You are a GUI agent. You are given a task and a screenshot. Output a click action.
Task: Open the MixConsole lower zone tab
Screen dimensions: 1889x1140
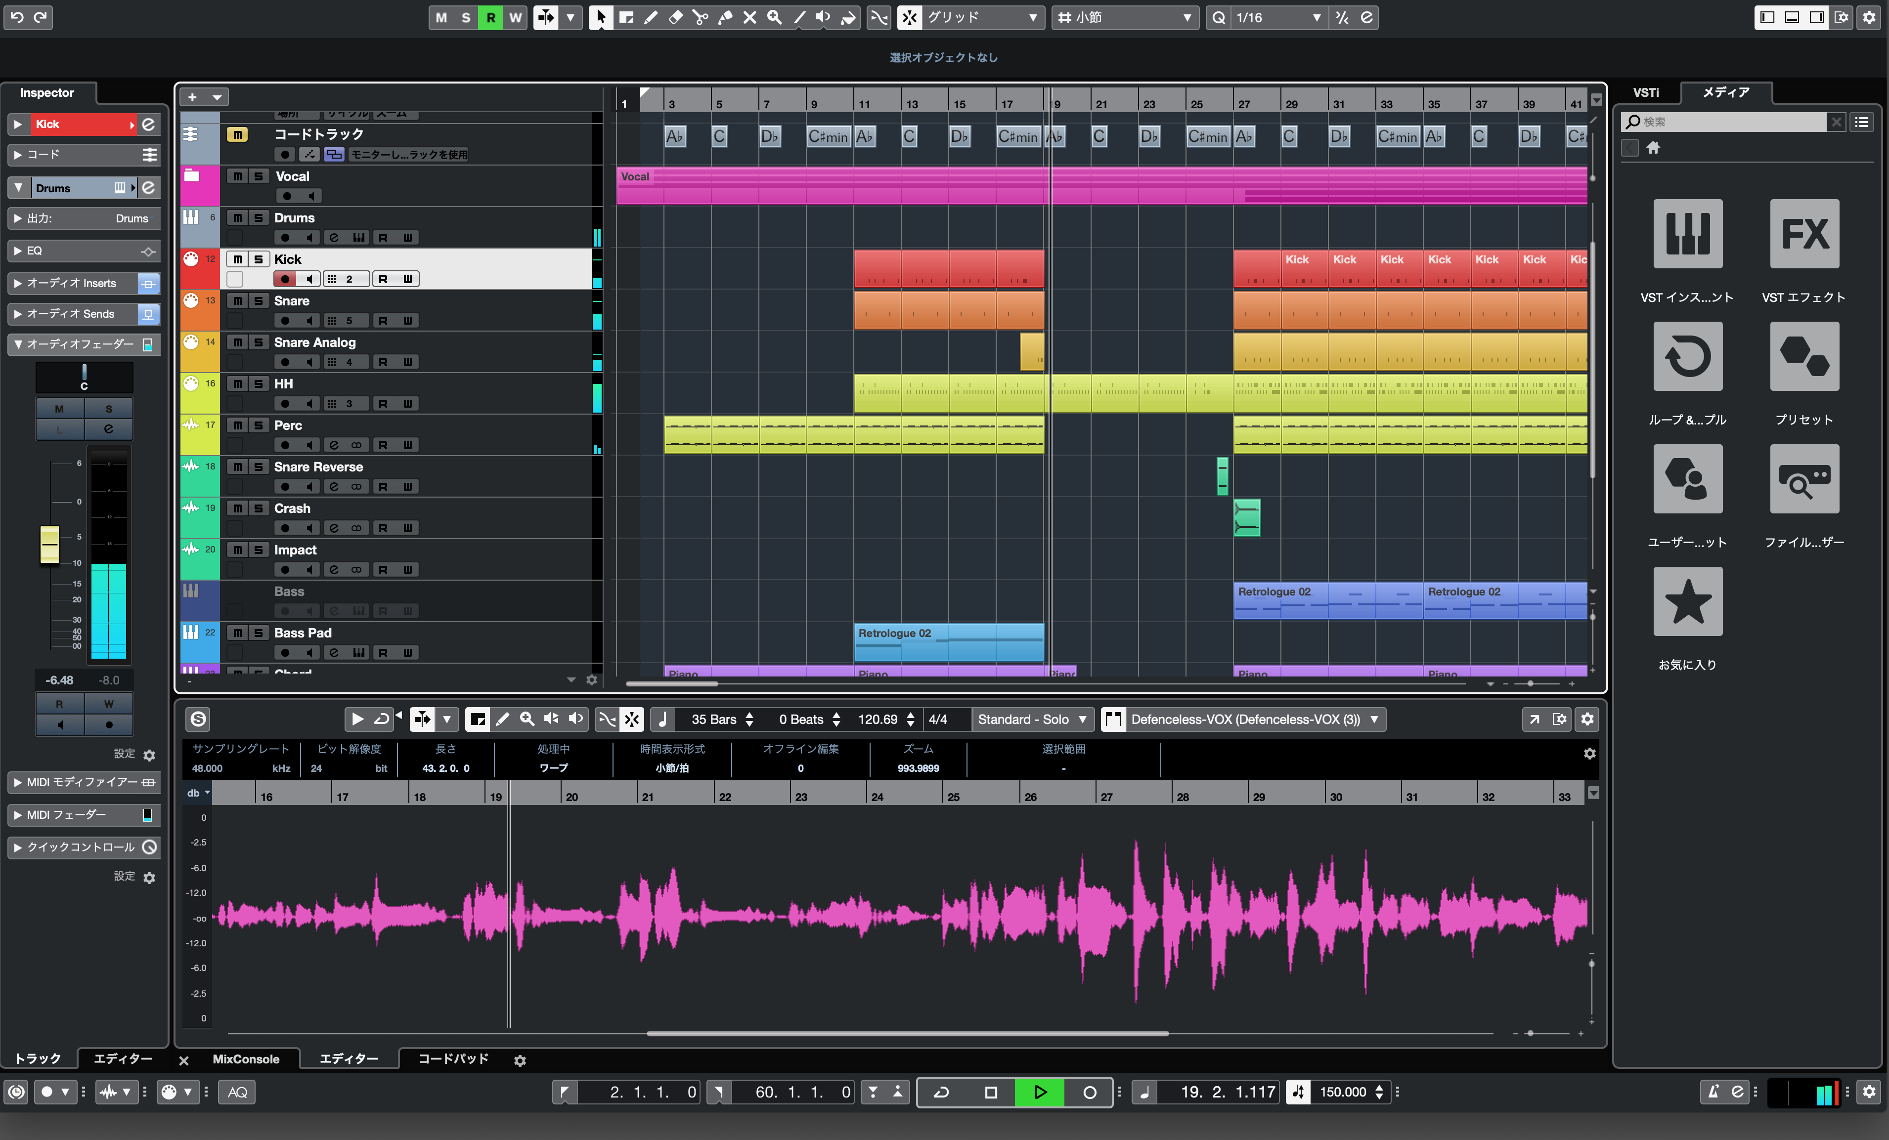tap(245, 1059)
